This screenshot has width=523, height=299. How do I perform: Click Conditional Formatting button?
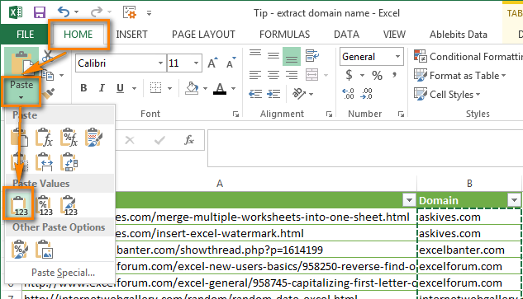pos(468,57)
